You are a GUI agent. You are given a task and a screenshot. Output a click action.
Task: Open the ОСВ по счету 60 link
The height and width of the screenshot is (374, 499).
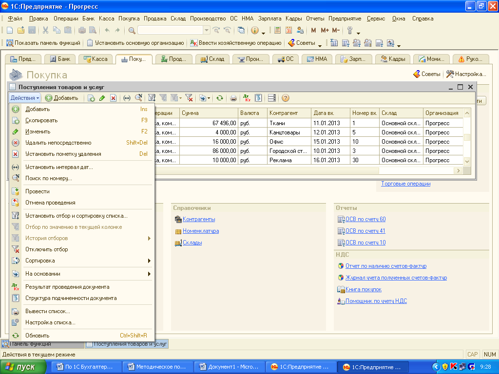click(365, 219)
